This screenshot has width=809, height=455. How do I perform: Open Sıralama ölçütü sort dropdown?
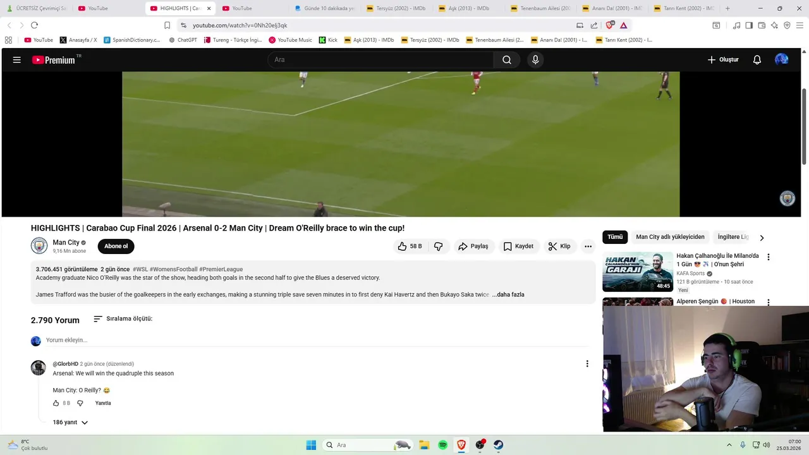(123, 319)
